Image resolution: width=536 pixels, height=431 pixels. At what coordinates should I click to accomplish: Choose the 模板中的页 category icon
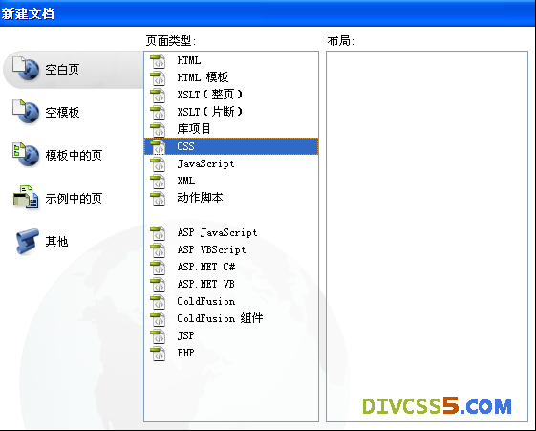point(26,155)
